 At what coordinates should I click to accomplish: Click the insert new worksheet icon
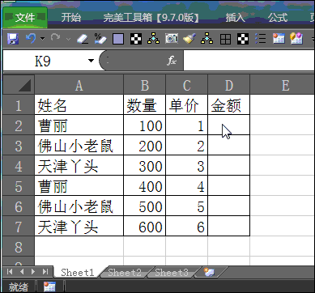[x=209, y=272]
